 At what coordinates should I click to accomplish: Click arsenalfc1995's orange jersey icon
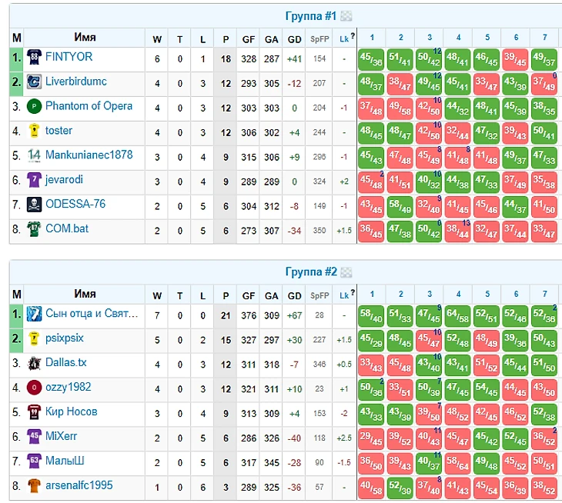[x=35, y=486]
